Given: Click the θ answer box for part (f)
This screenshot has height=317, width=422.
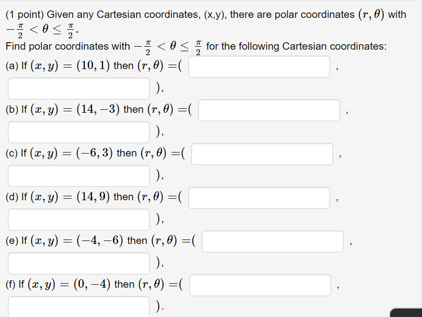Looking at the screenshot, I should tap(78, 307).
